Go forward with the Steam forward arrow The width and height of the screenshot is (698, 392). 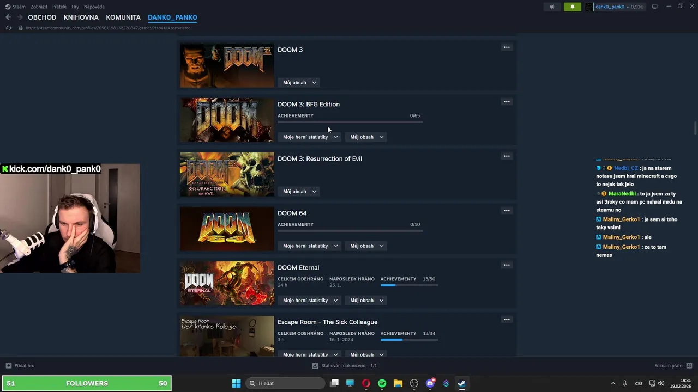coord(20,17)
